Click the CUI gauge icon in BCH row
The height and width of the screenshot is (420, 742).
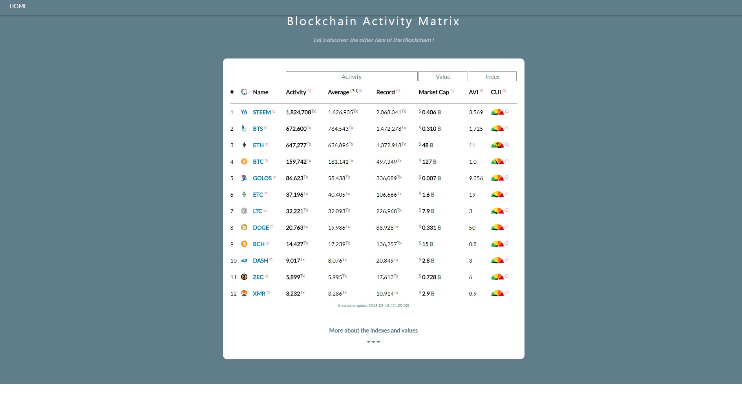point(497,244)
